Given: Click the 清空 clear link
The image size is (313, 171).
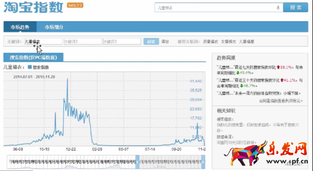Looking at the screenshot, I should (165, 42).
